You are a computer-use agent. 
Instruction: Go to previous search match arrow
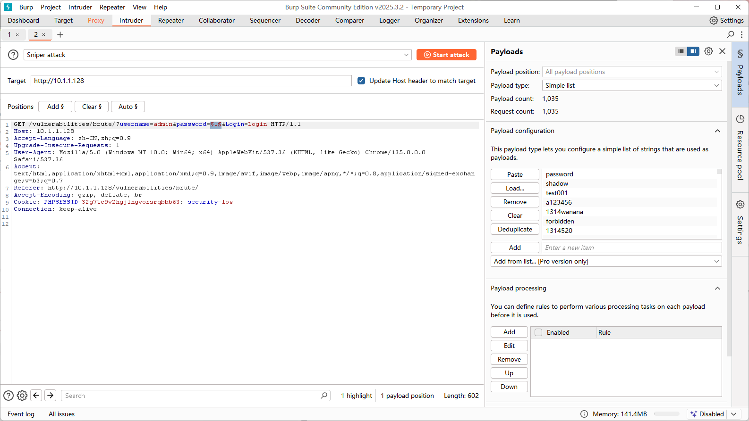(x=36, y=396)
